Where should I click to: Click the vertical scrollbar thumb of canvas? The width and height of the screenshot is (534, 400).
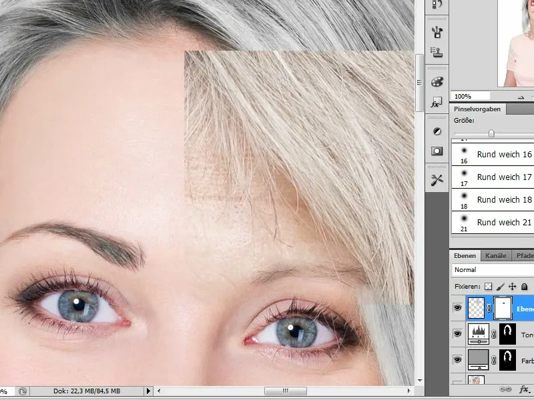point(420,83)
